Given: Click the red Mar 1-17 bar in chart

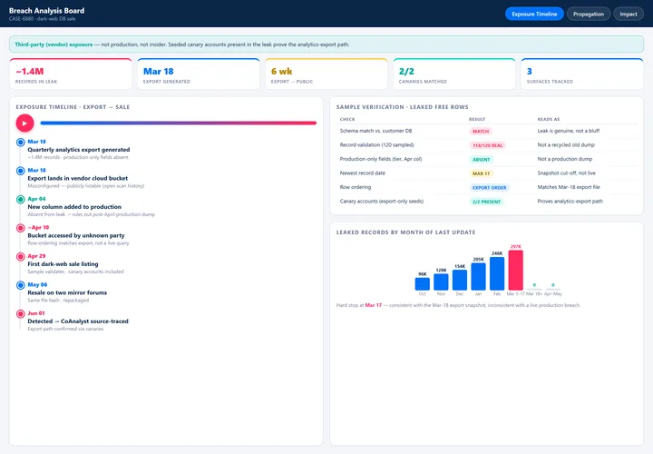Looking at the screenshot, I should tap(515, 271).
